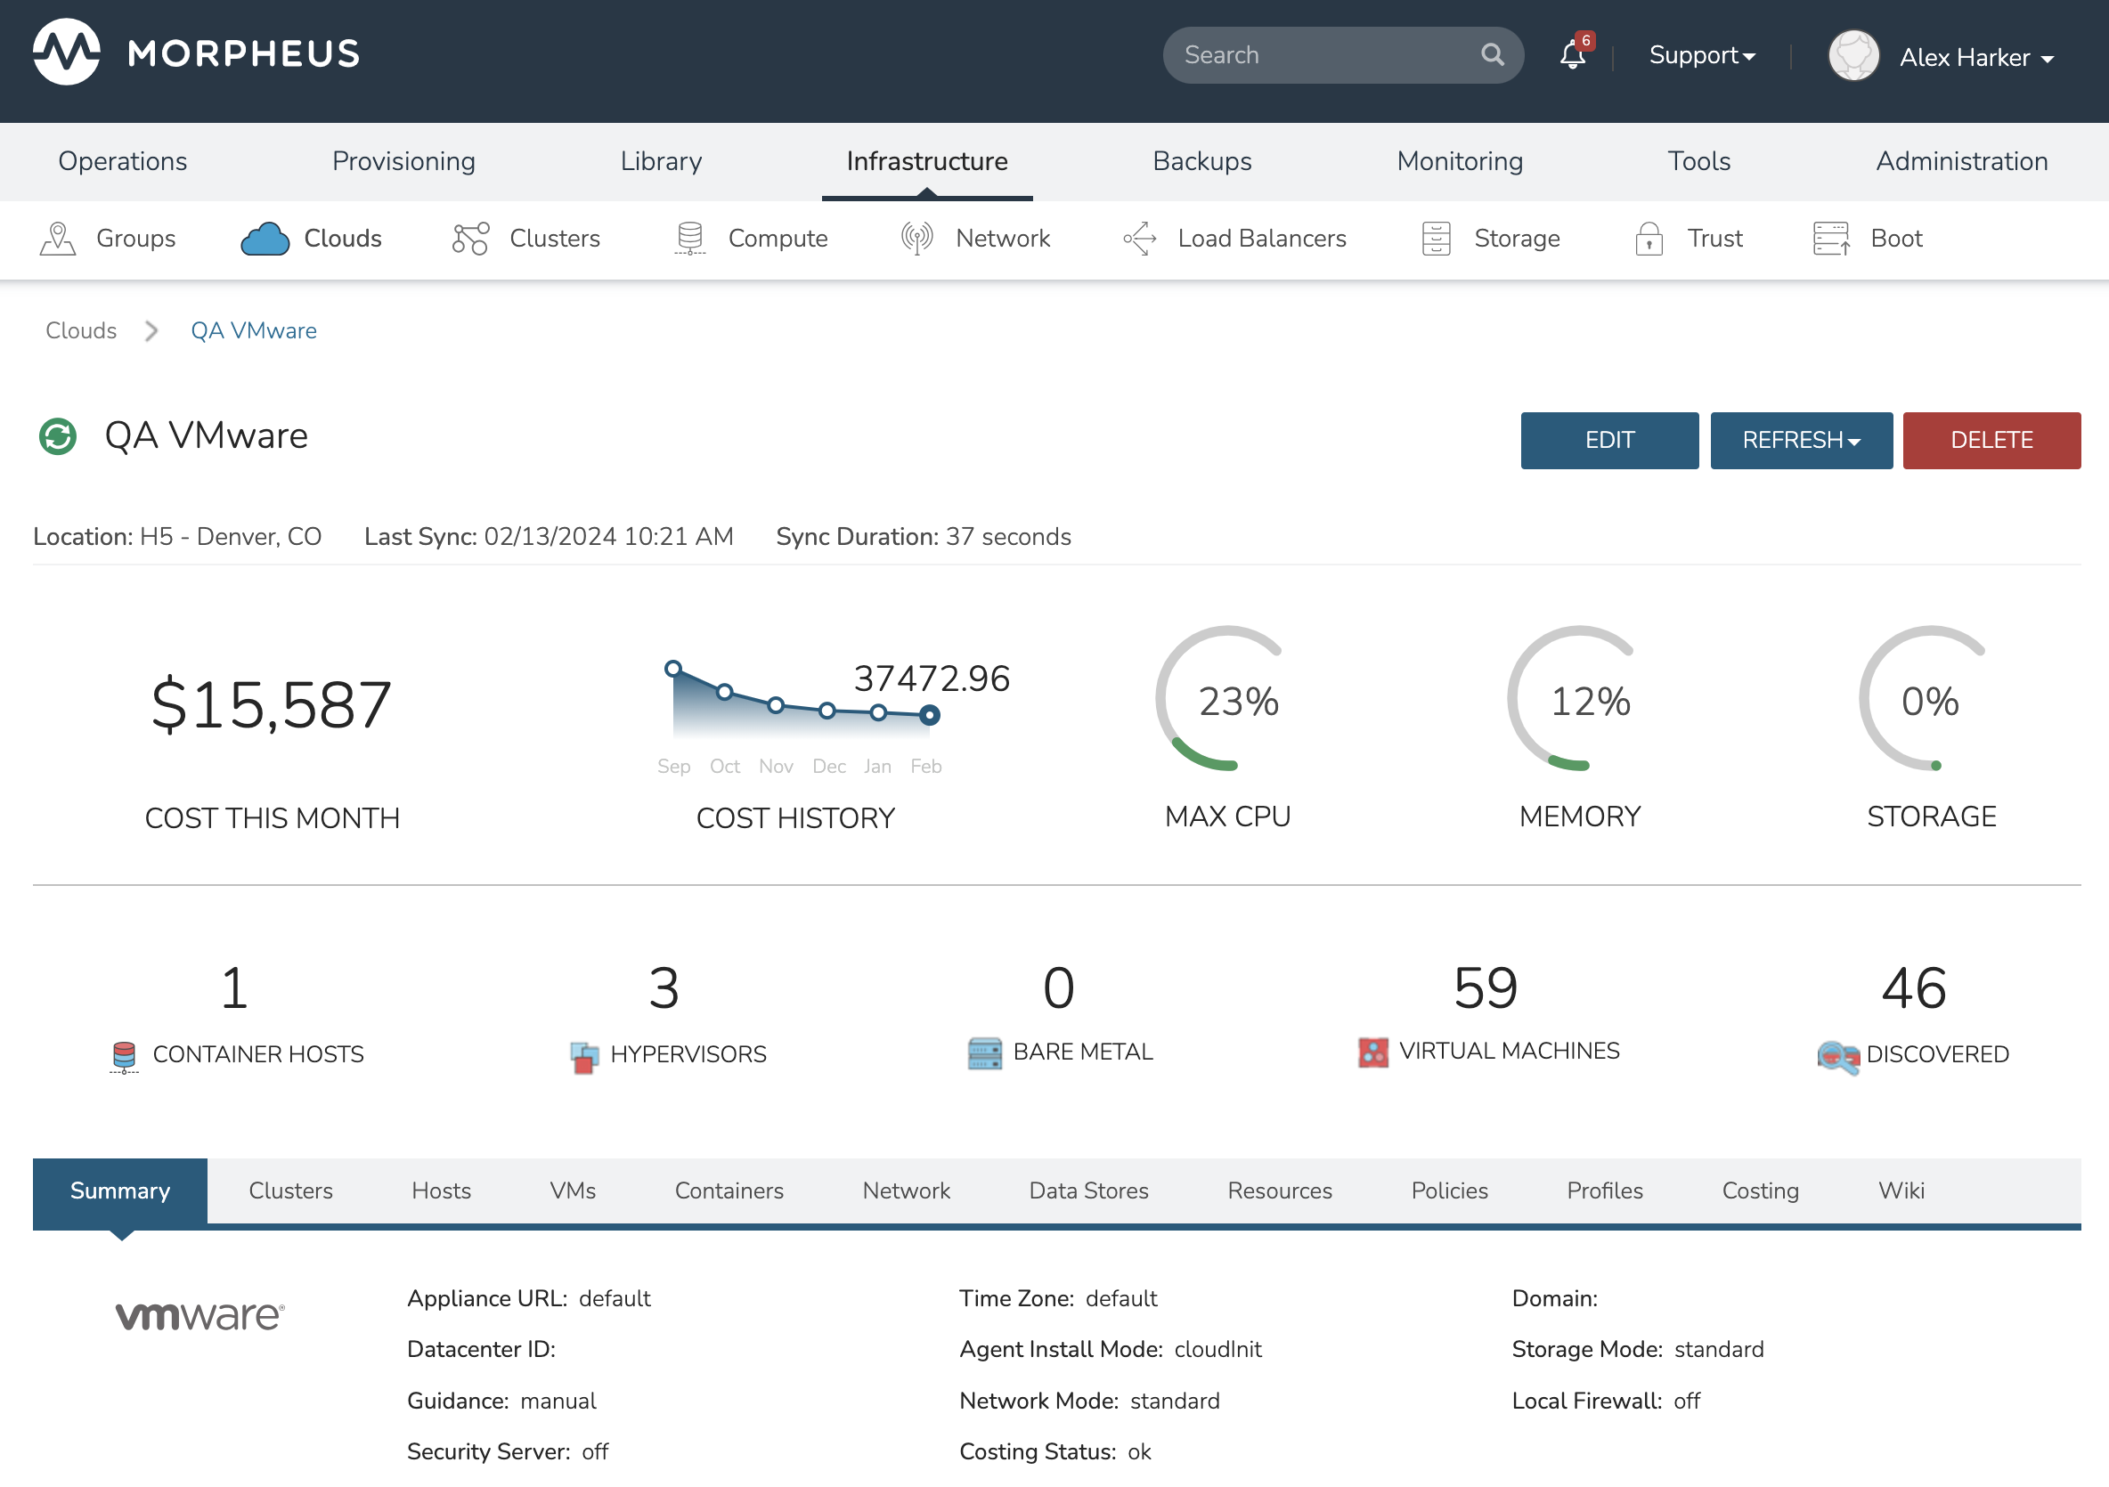Screen dimensions: 2109x1487
Task: Select the Compute database icon
Action: (x=690, y=239)
